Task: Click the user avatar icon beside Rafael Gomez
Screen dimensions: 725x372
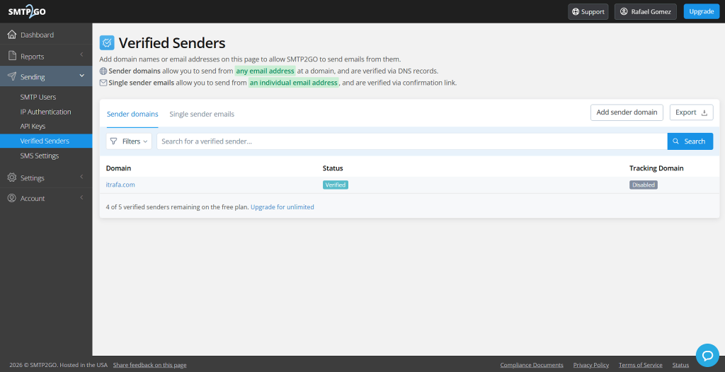Action: click(x=624, y=11)
